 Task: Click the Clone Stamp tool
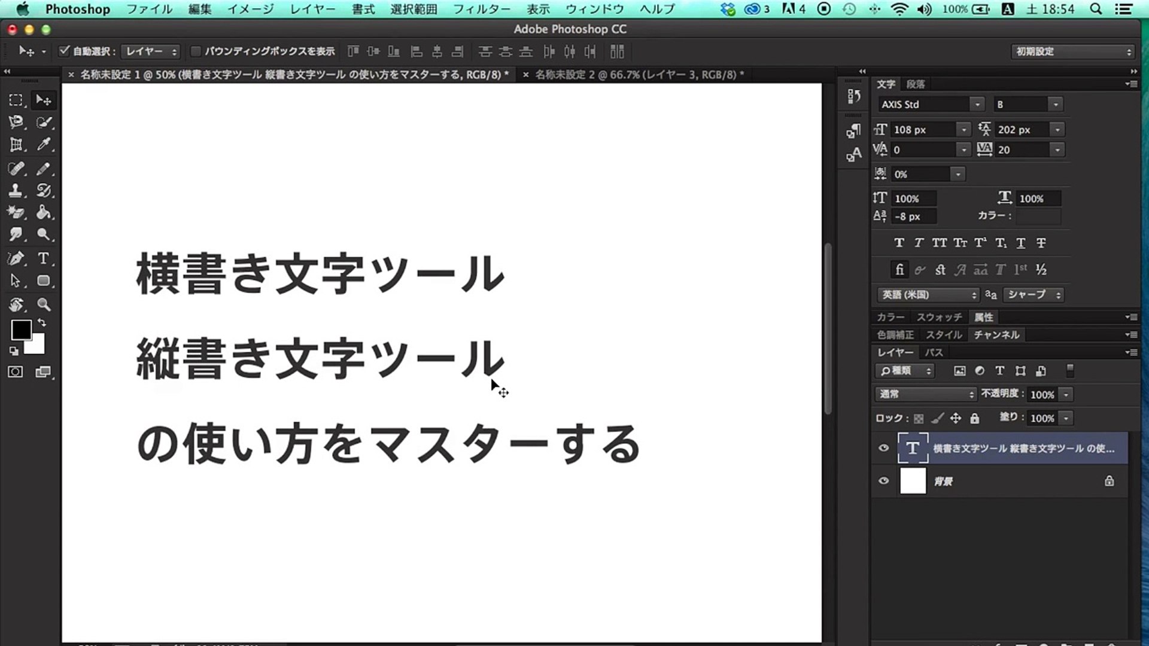pyautogui.click(x=16, y=191)
